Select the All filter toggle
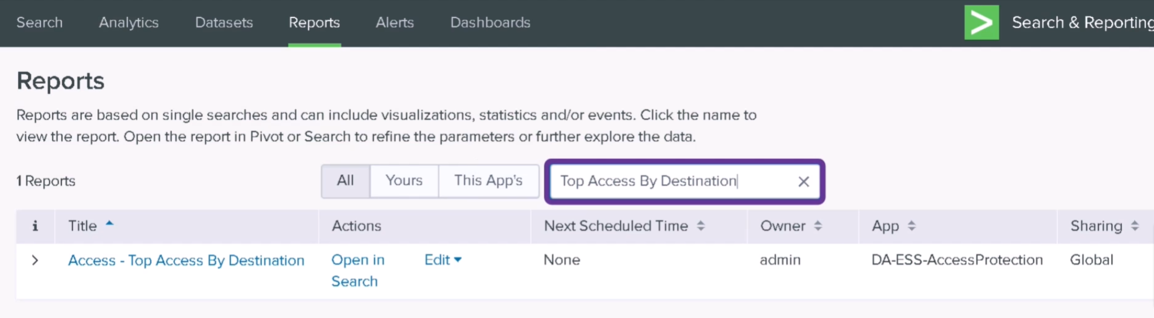The image size is (1154, 318). point(345,181)
